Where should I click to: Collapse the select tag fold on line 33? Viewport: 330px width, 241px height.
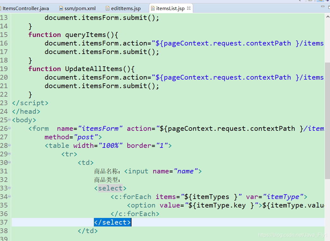[x=9, y=188]
